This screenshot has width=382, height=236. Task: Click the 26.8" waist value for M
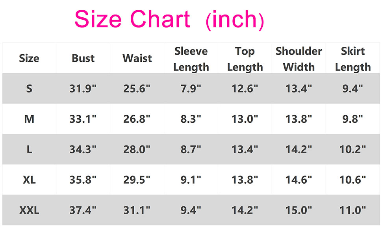pos(137,119)
